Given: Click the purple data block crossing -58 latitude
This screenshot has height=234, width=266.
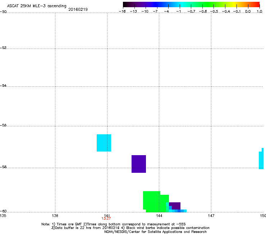Looking at the screenshot, I should 139,164.
